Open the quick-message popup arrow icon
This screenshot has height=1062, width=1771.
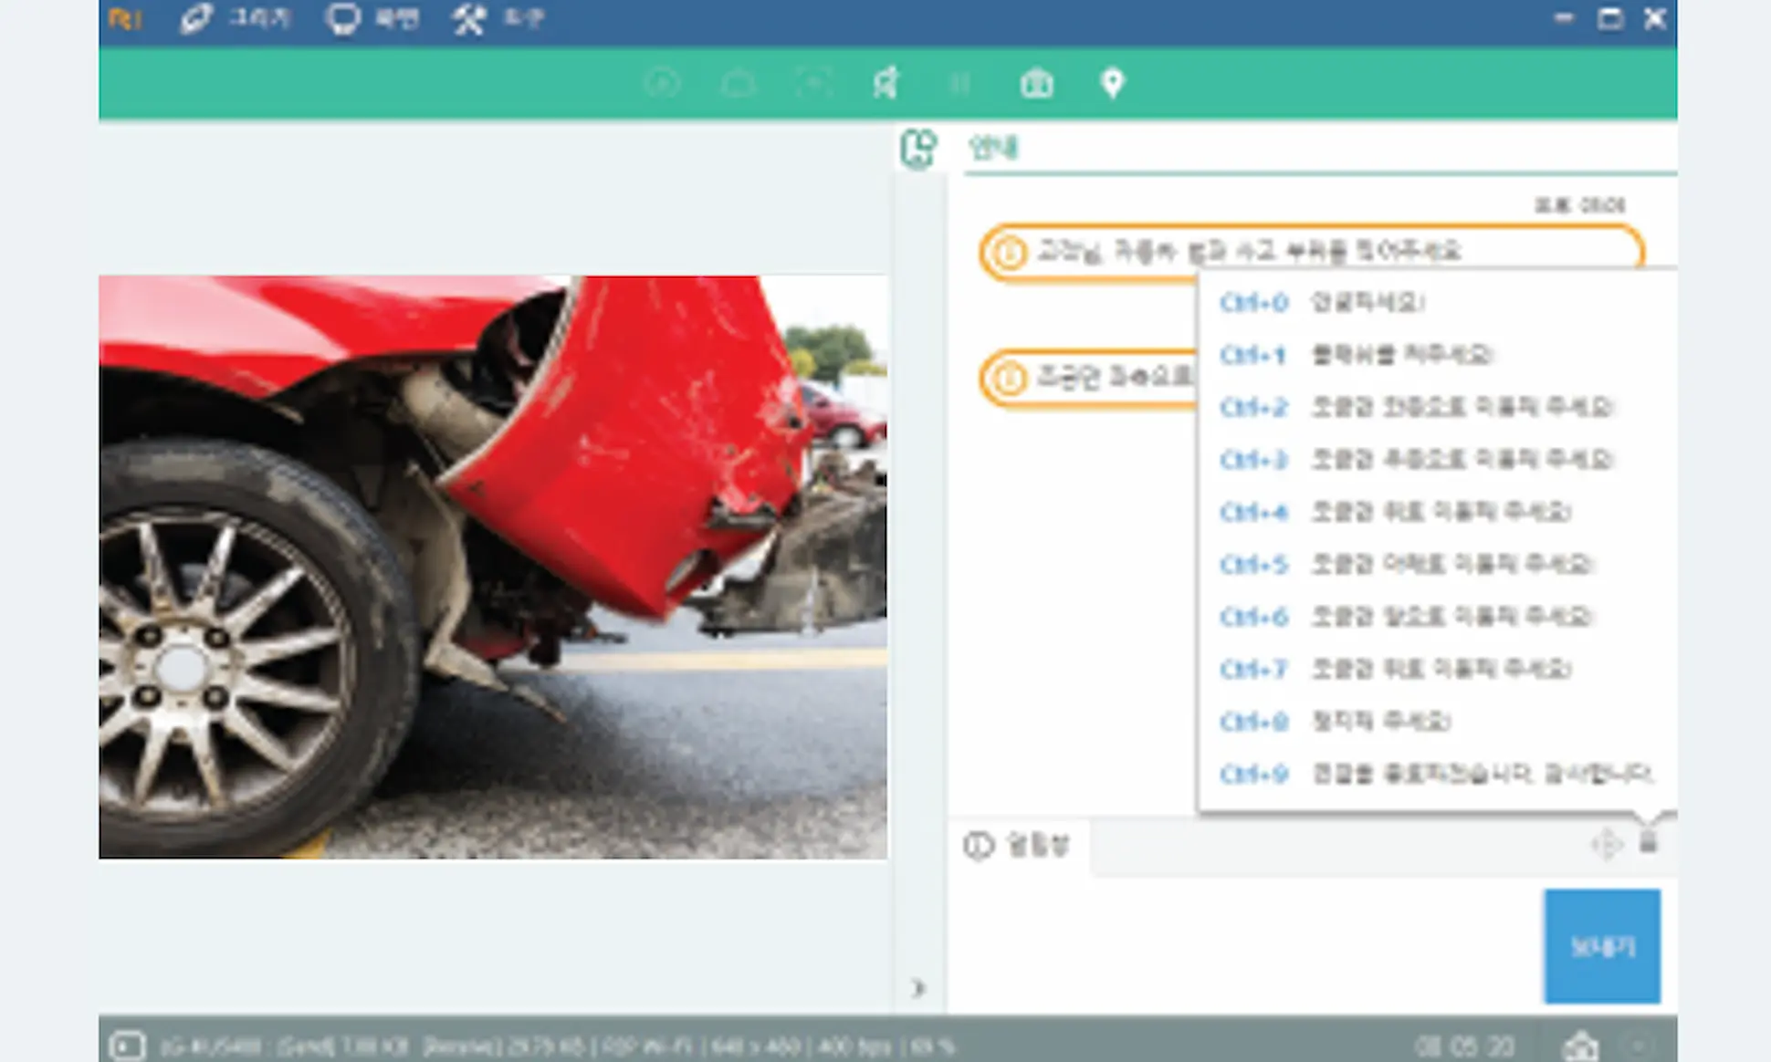pyautogui.click(x=1648, y=842)
